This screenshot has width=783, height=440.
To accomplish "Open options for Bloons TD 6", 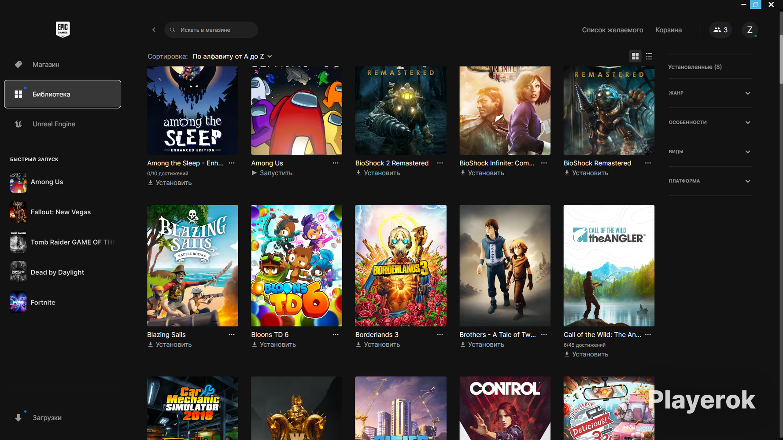I will click(x=336, y=335).
